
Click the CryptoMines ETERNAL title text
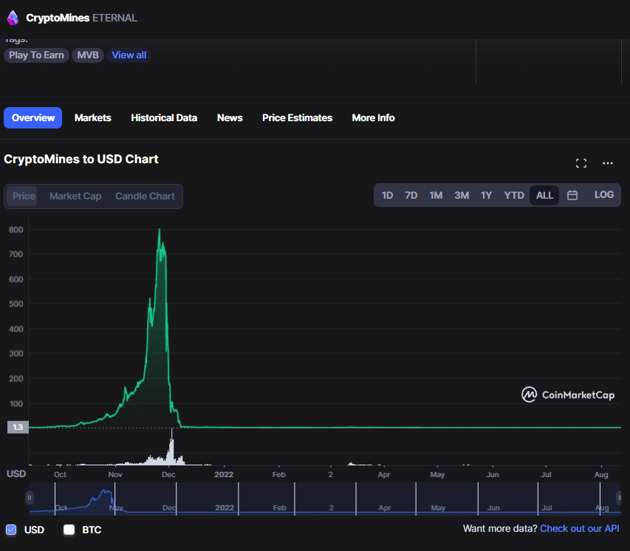(81, 18)
